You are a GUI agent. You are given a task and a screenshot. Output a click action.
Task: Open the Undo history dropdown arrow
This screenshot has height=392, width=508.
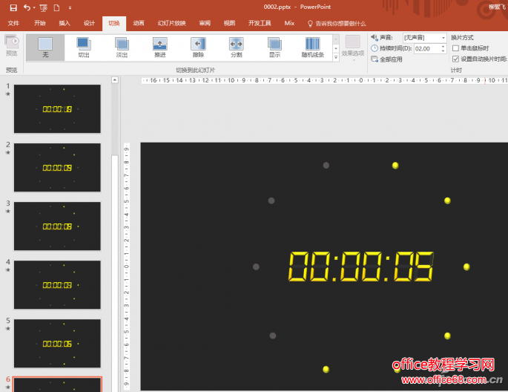(34, 7)
